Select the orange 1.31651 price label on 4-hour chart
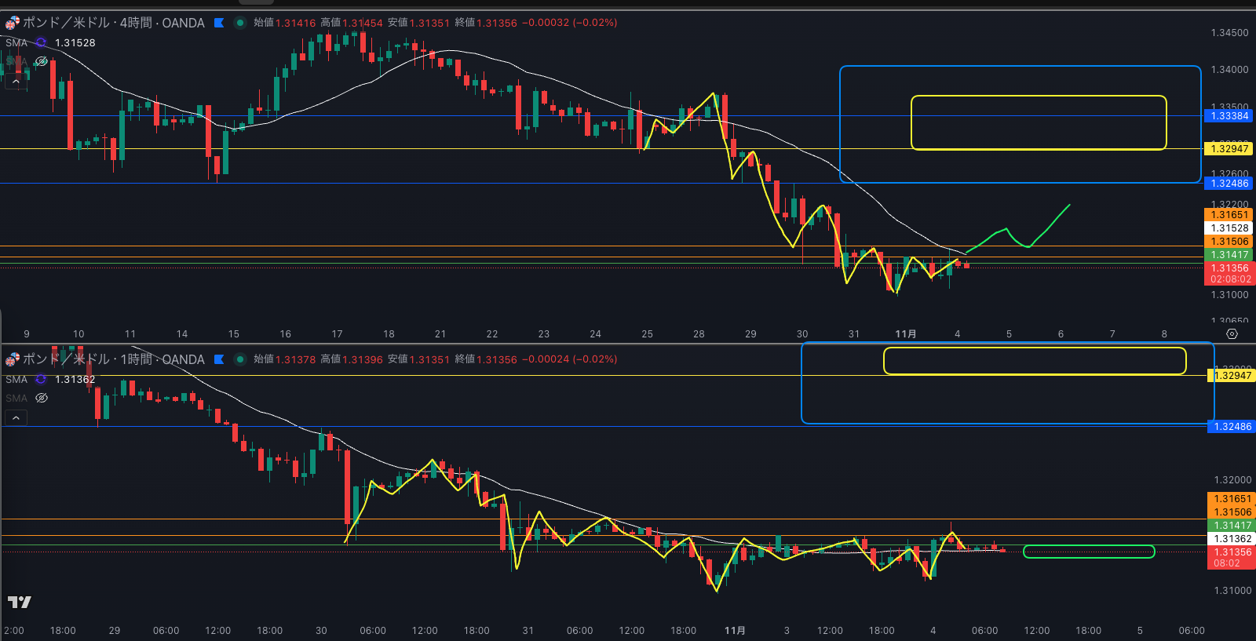Image resolution: width=1256 pixels, height=641 pixels. point(1229,215)
